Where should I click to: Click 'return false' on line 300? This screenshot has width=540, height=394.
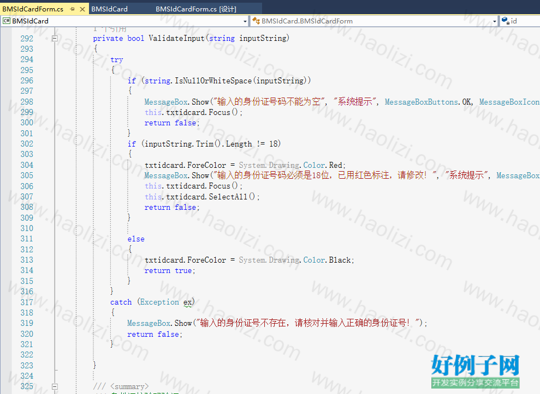tap(170, 123)
